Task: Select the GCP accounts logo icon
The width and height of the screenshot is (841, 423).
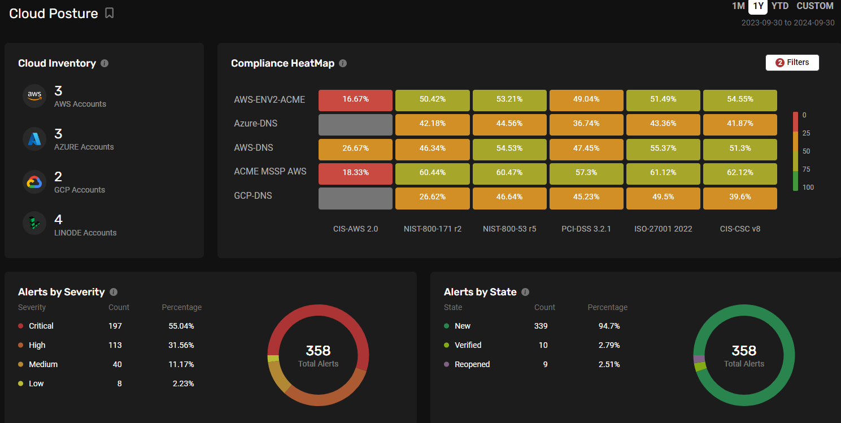Action: point(34,181)
